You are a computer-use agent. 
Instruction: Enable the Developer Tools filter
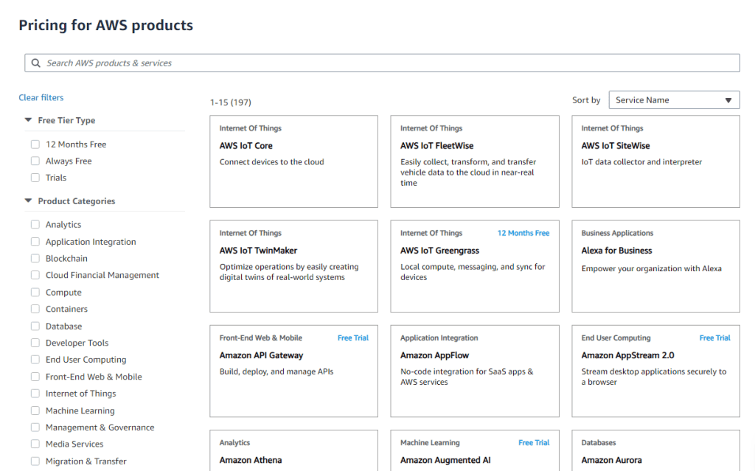(x=35, y=343)
